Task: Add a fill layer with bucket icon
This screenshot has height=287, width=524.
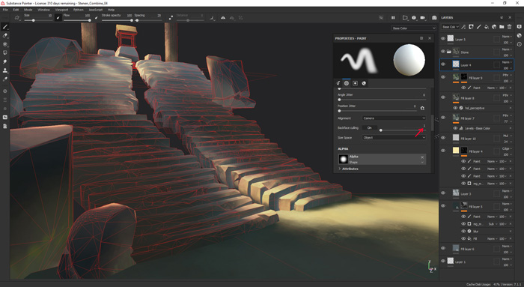Action: click(487, 27)
